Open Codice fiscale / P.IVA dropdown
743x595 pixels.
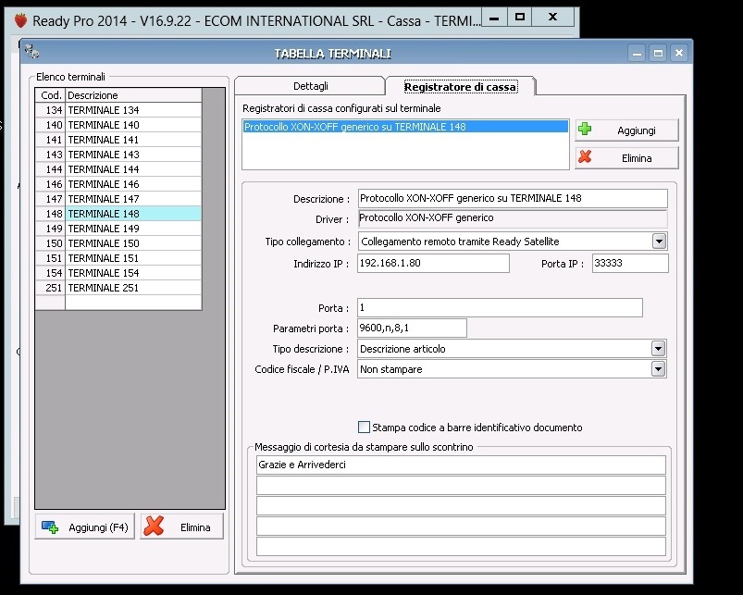pos(659,369)
